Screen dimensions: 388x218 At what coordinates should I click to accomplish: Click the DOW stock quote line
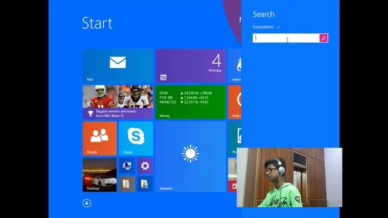[186, 93]
